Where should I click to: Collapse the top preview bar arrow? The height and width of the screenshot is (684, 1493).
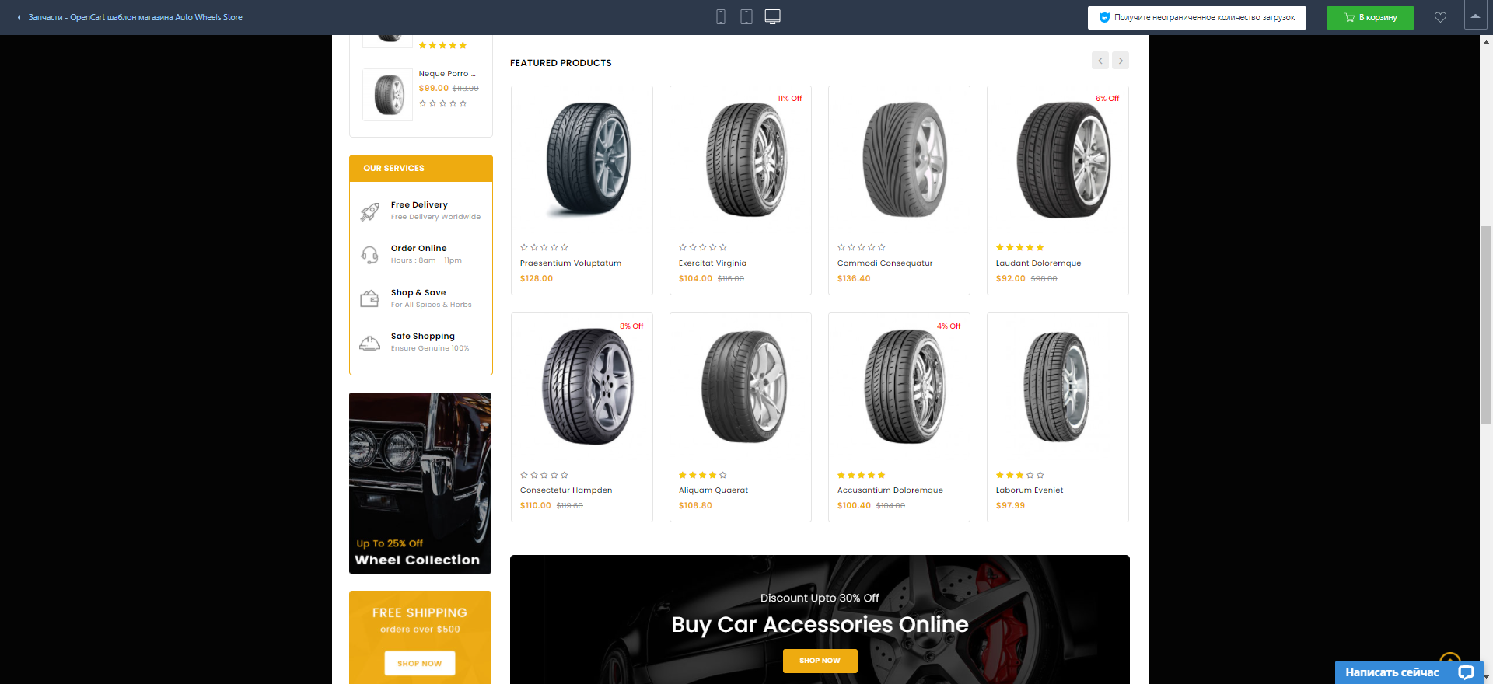(x=1475, y=16)
